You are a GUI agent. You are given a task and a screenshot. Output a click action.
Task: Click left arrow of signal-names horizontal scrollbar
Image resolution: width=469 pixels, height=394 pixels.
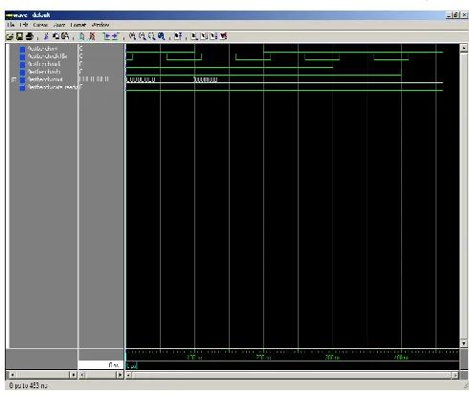click(12, 375)
